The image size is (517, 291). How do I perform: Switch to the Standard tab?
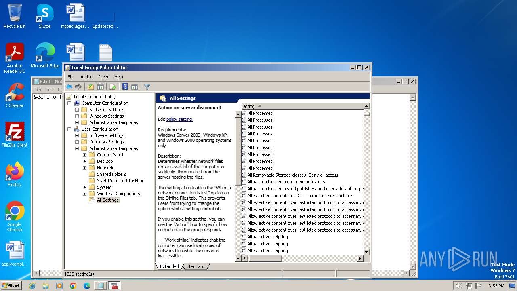pos(195,266)
